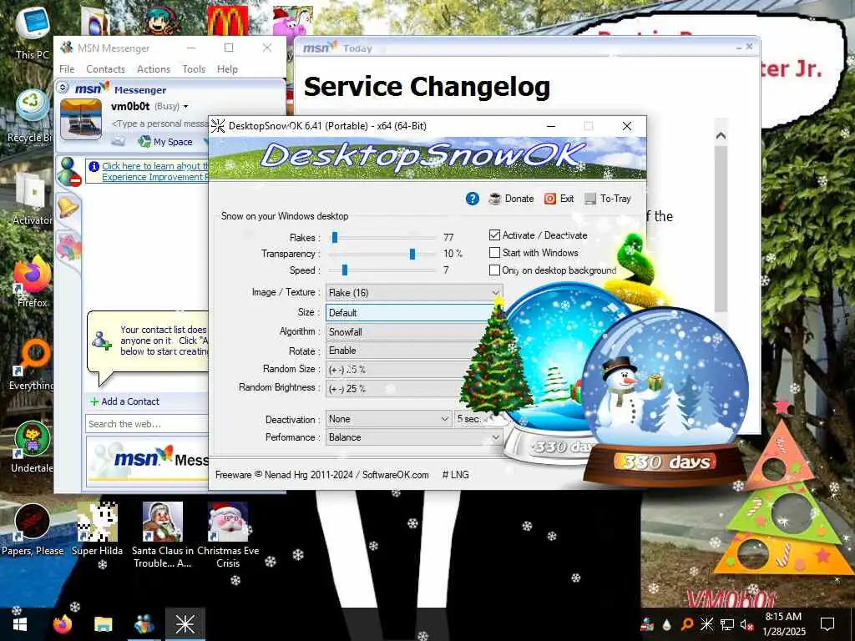
Task: Click Add a Contact in MSN Messenger
Action: click(125, 401)
